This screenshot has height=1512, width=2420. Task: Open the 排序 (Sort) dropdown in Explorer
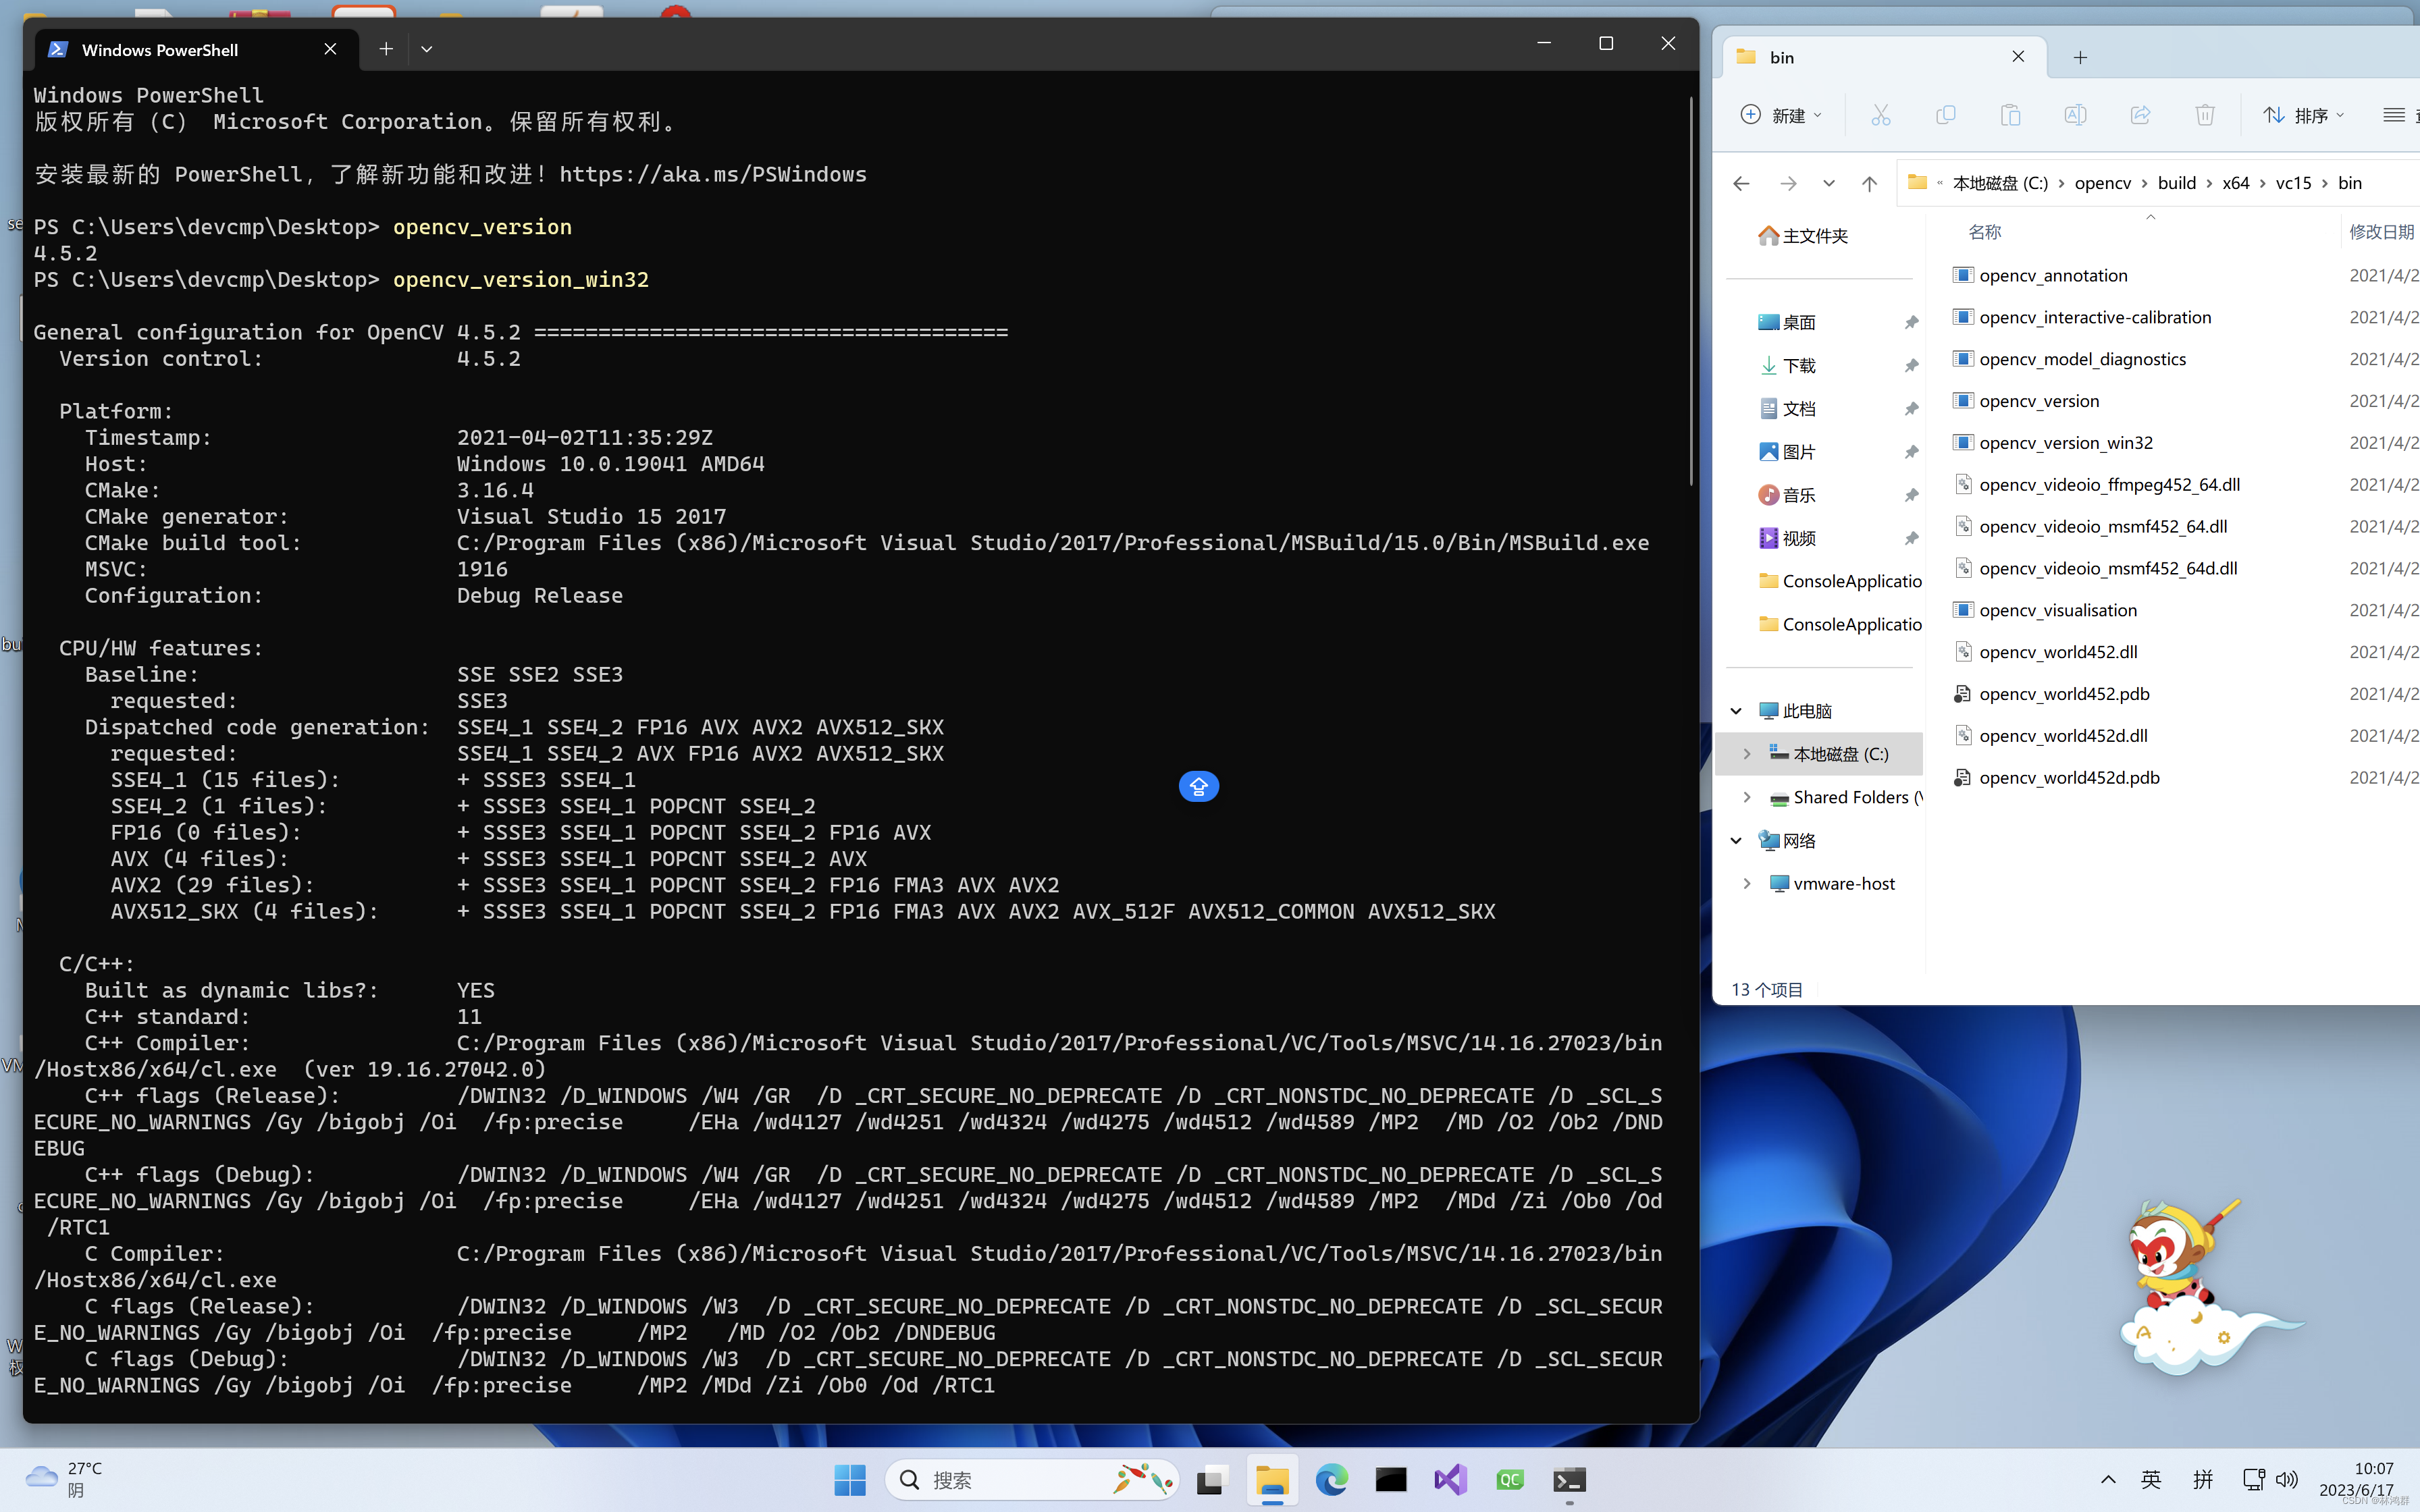pyautogui.click(x=2303, y=115)
